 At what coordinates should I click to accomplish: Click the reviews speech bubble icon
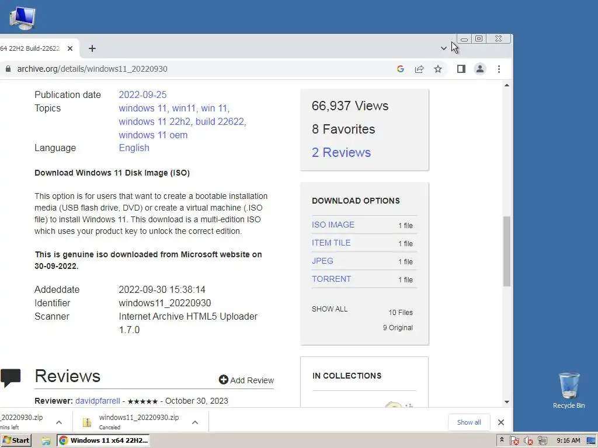pos(11,378)
